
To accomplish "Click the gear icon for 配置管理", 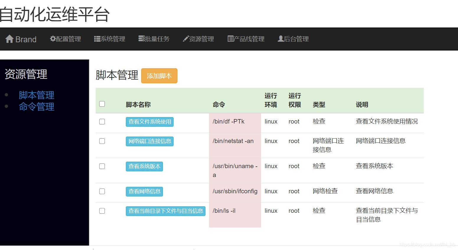I will click(53, 39).
